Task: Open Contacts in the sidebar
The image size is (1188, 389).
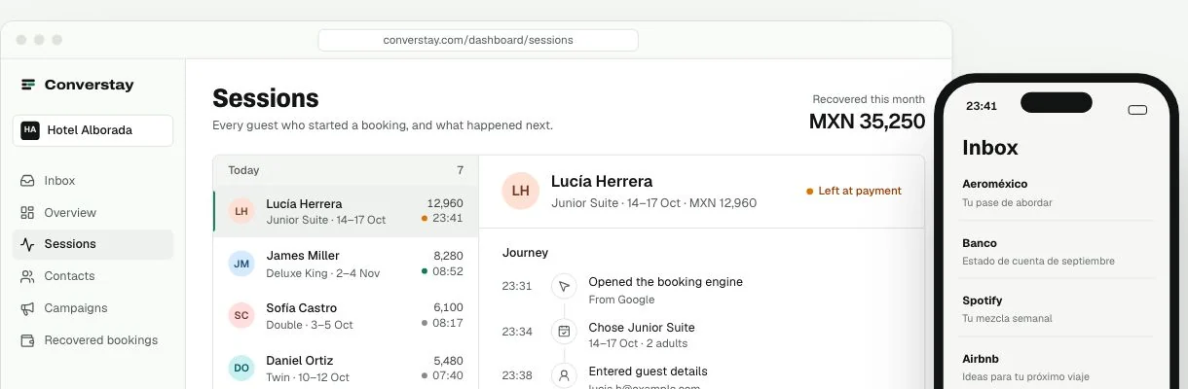Action: [93, 276]
